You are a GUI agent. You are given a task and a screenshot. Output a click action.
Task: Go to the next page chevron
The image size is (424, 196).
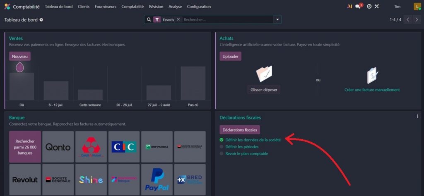point(417,19)
